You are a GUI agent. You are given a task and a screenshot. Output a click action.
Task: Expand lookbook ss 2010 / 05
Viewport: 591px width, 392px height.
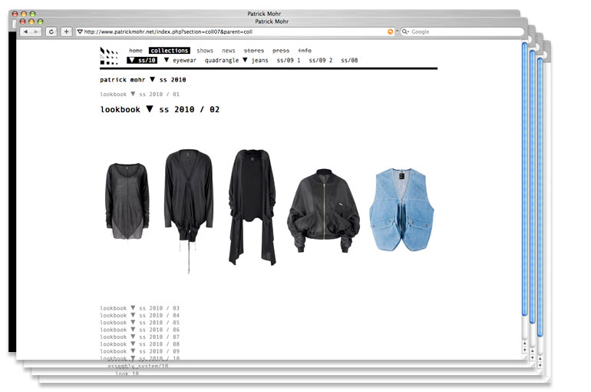click(x=140, y=322)
